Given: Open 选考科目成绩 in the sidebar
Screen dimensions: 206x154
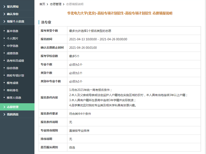Looking at the screenshot, I should pos(15,61).
